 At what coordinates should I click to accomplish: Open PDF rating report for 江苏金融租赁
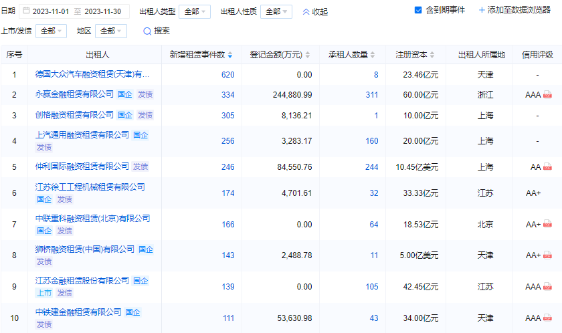click(547, 287)
